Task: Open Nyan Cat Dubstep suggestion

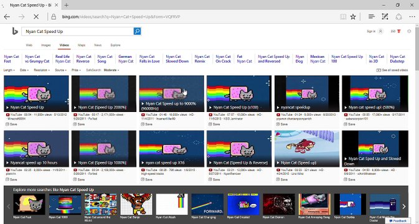Action: [x=397, y=58]
